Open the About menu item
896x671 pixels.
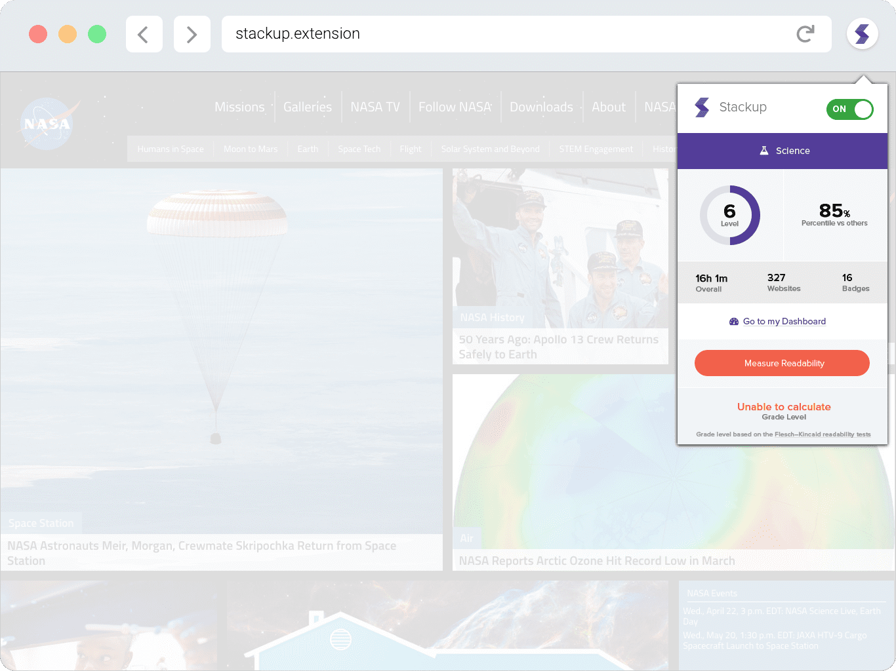click(x=609, y=107)
